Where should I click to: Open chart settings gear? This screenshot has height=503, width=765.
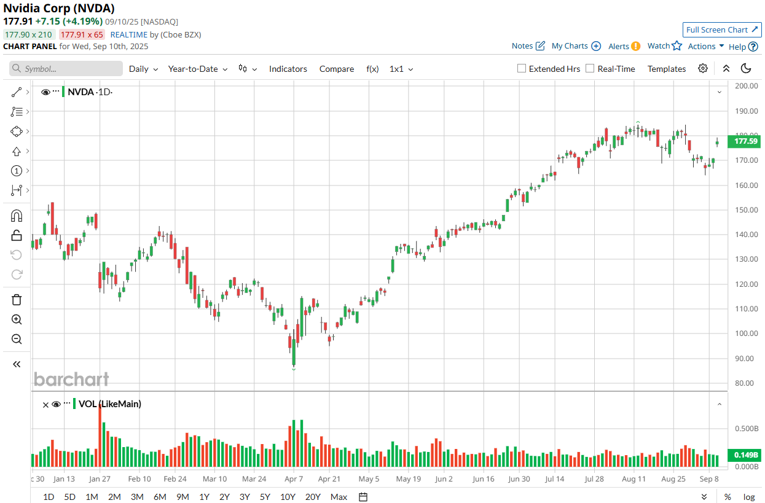click(703, 68)
